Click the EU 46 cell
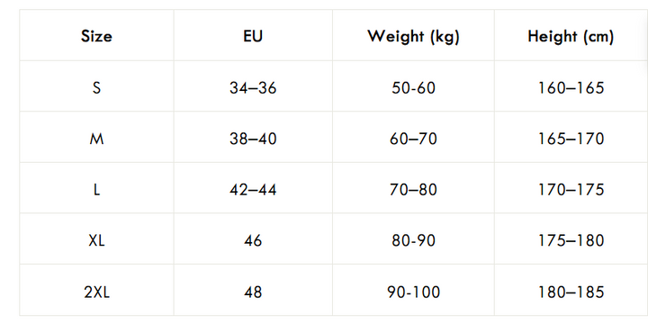Viewport: 648px width, 333px height. [x=253, y=240]
